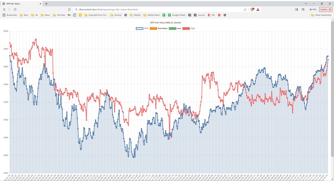The width and height of the screenshot is (334, 181).
Task: Click the blue SPX legend swatch
Action: pyautogui.click(x=139, y=28)
